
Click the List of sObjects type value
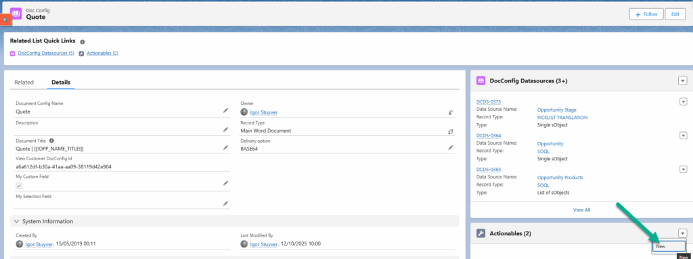click(x=554, y=193)
